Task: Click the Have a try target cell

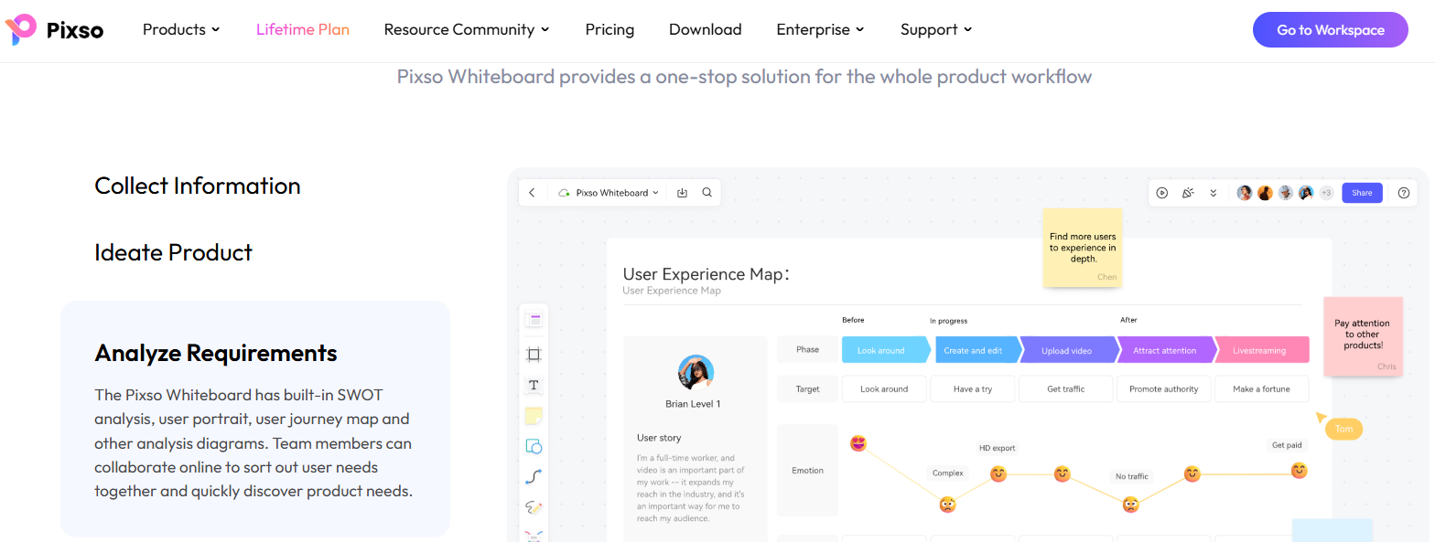Action: point(973,388)
